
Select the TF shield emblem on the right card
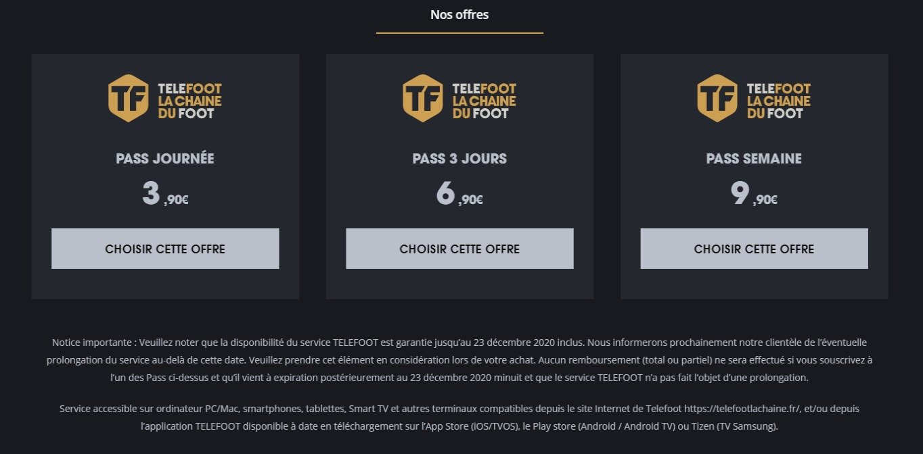(717, 99)
